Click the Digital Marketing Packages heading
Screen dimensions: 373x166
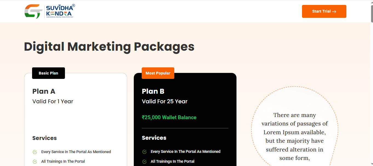tap(109, 47)
